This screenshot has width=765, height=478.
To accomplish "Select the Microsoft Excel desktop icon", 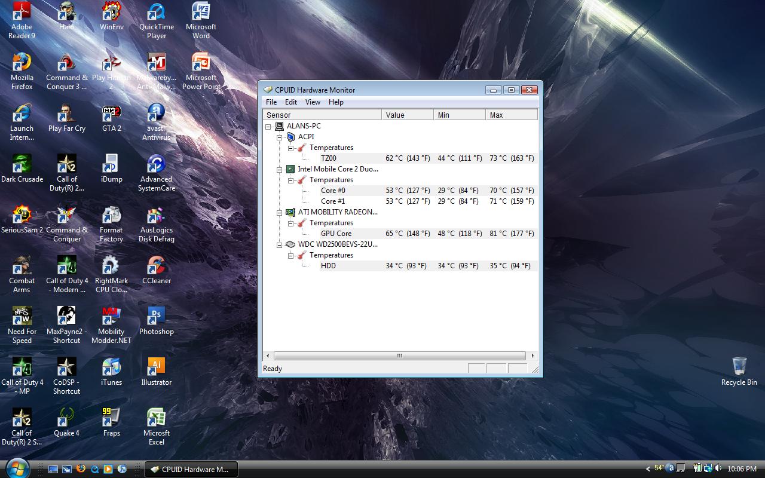I will point(157,427).
